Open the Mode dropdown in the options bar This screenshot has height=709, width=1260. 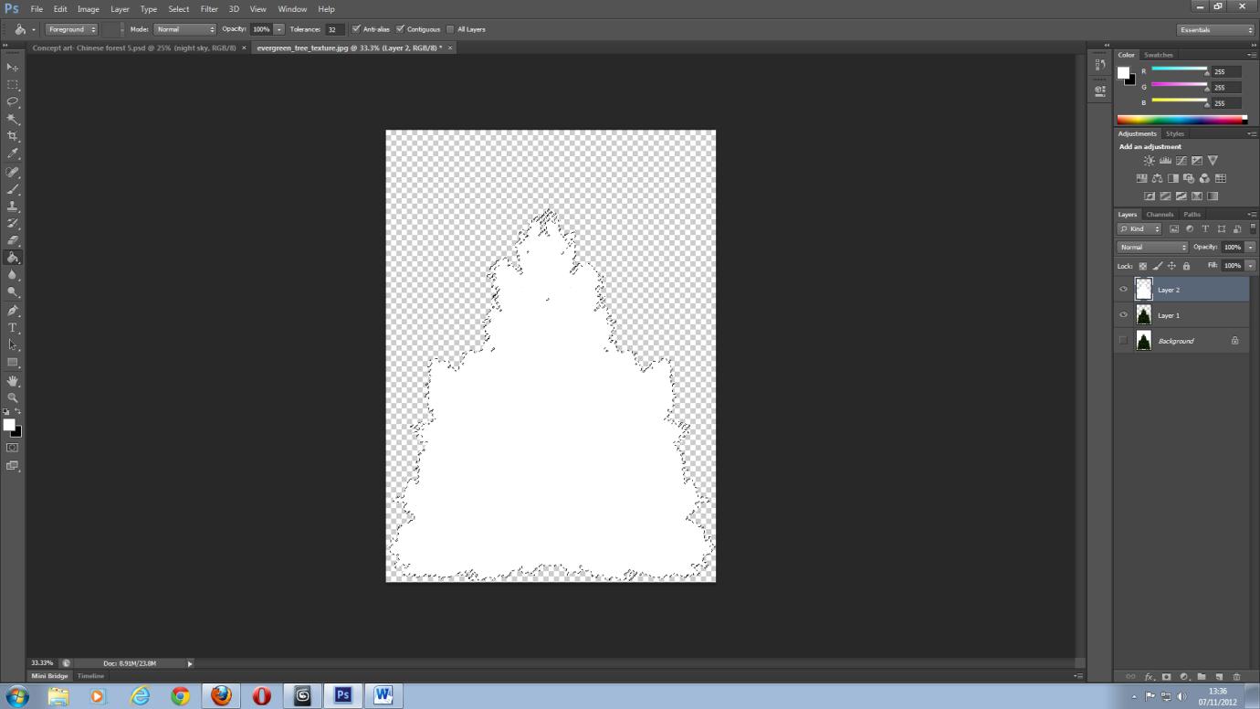[x=183, y=29]
